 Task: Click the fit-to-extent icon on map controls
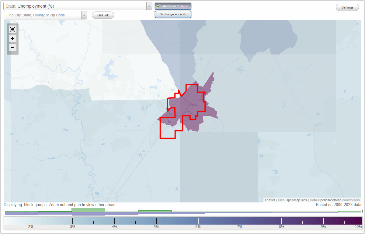tap(12, 29)
